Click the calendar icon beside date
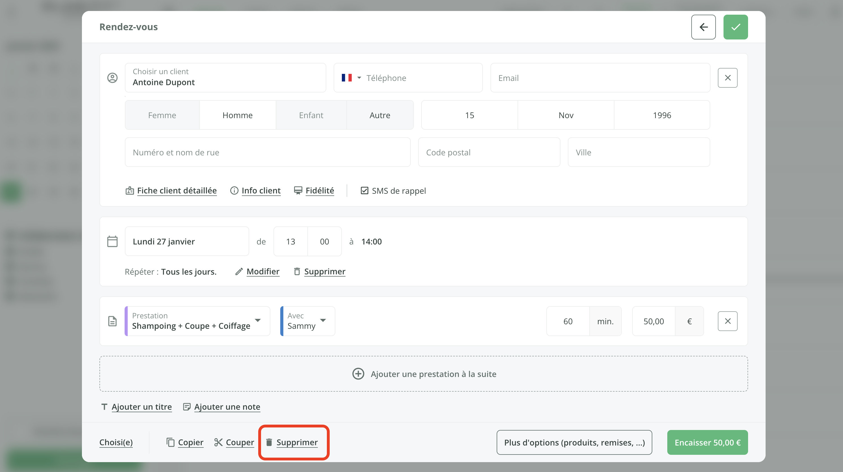843x472 pixels. (x=112, y=241)
